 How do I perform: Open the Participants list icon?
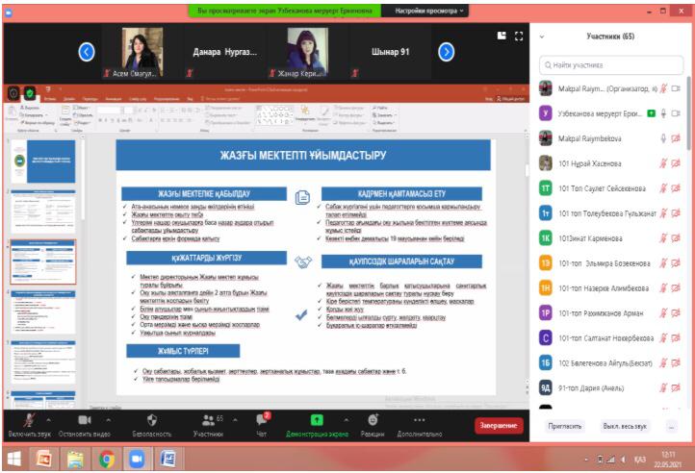[208, 419]
